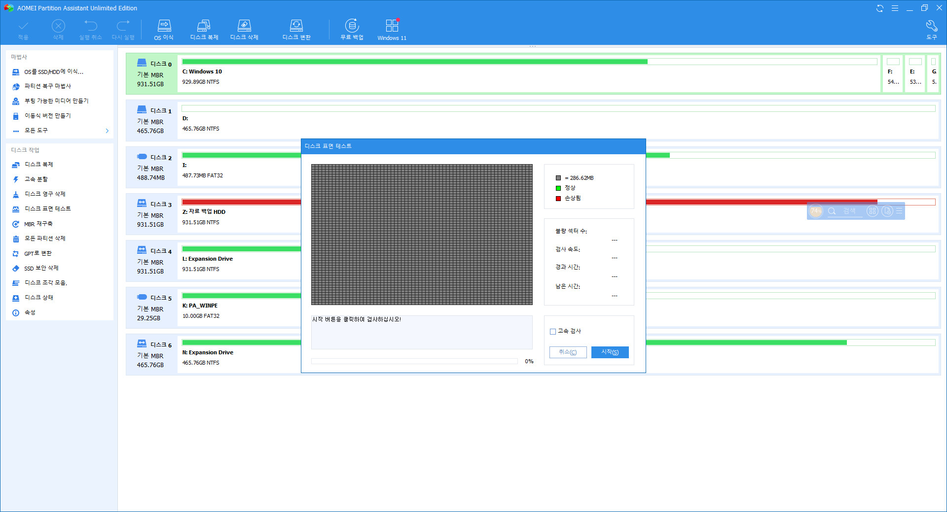Image resolution: width=947 pixels, height=512 pixels.
Task: Select 디스크 0 header block
Action: click(151, 73)
